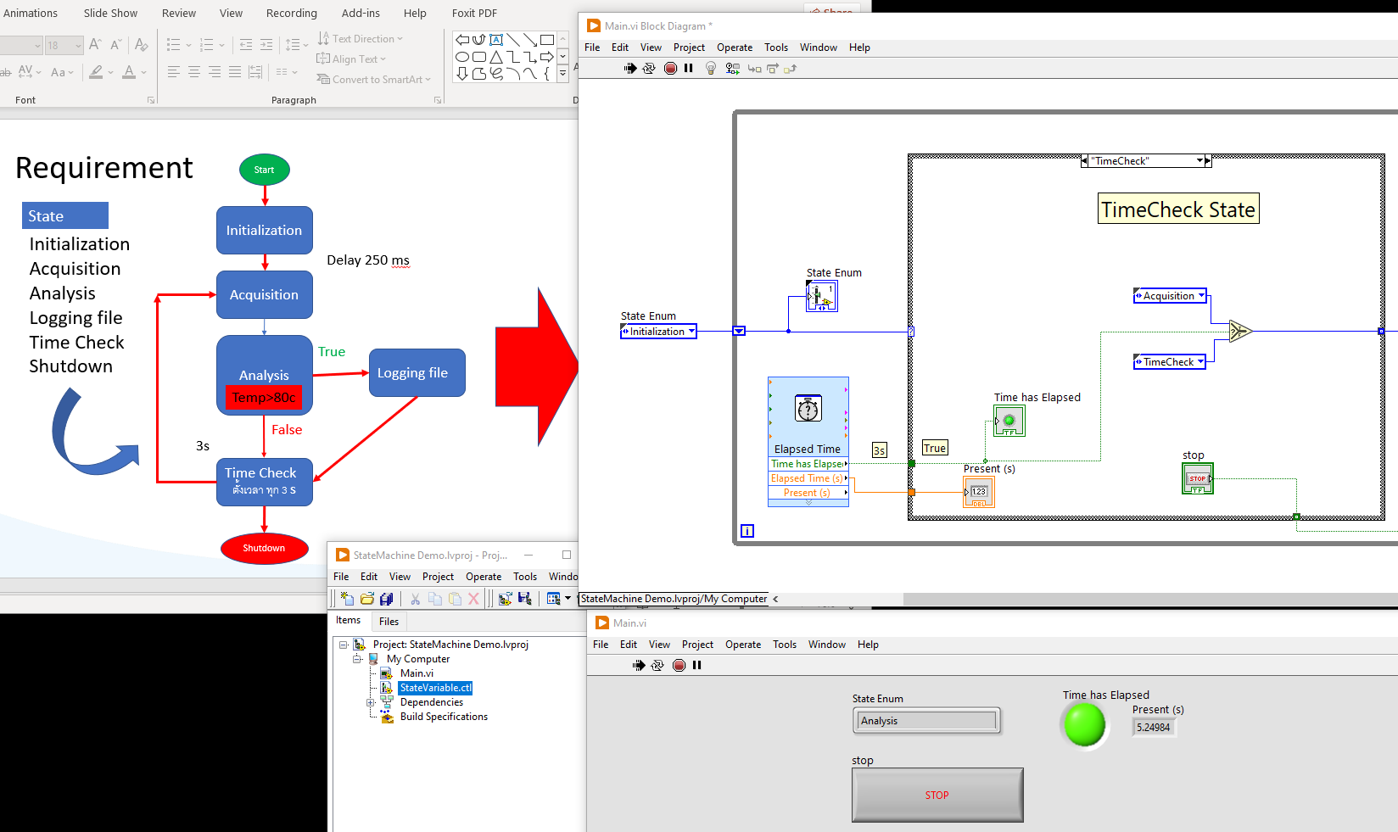Image resolution: width=1398 pixels, height=832 pixels.
Task: Click Elapsed Time Express VI stopwatch icon
Action: tap(808, 409)
